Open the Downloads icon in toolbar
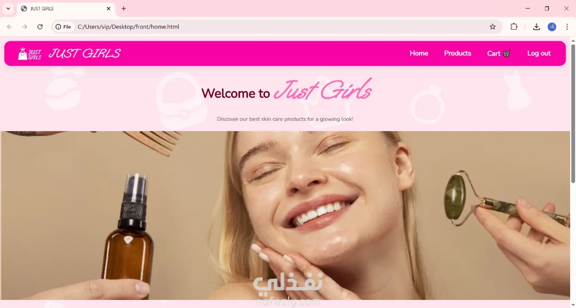576x308 pixels. 536,27
